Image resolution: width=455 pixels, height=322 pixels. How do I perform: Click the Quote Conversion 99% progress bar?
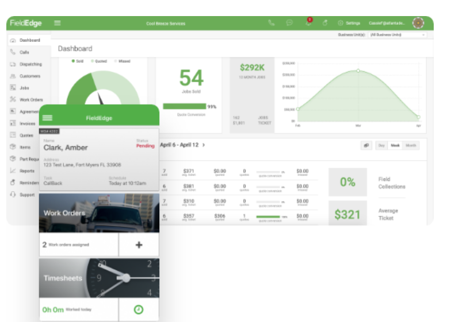pyautogui.click(x=185, y=106)
